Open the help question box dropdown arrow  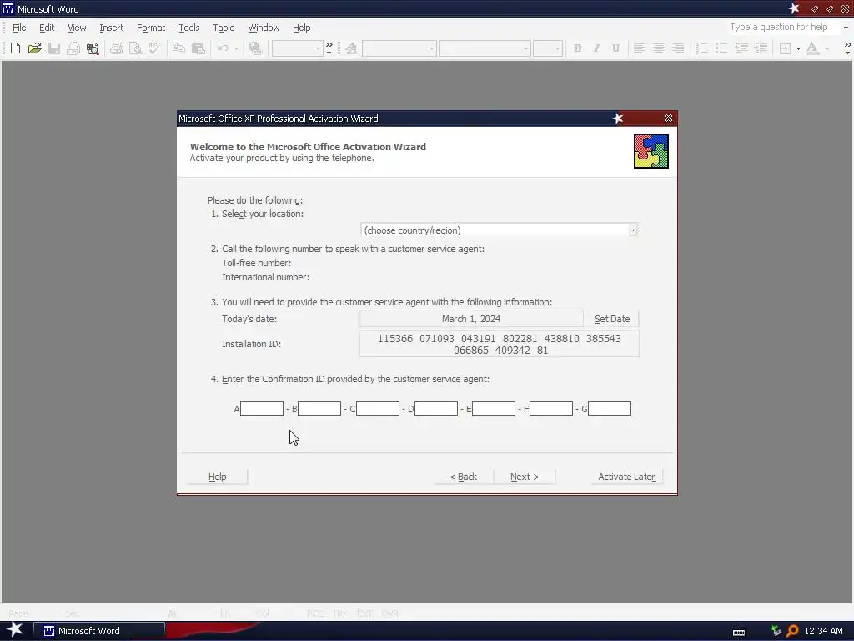click(846, 28)
